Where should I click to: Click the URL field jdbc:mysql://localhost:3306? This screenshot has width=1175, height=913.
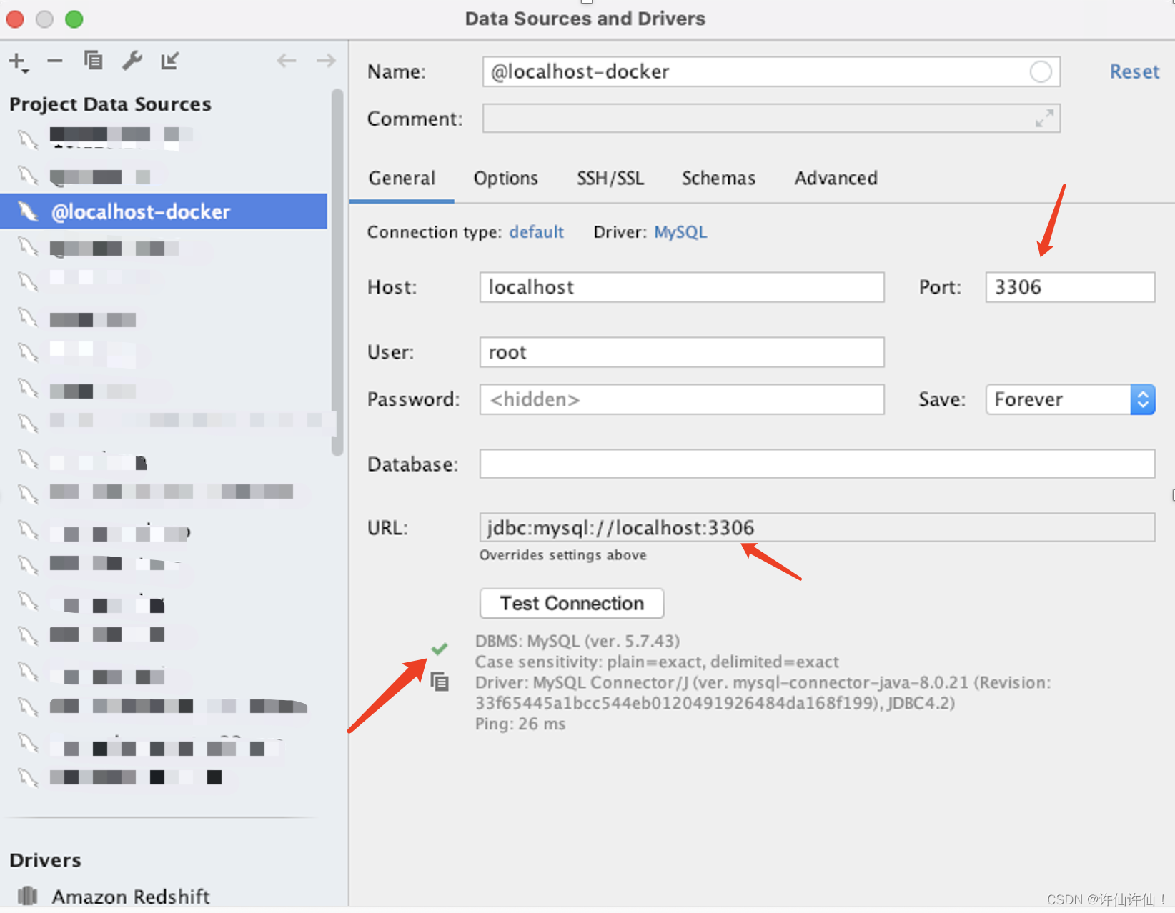[817, 527]
